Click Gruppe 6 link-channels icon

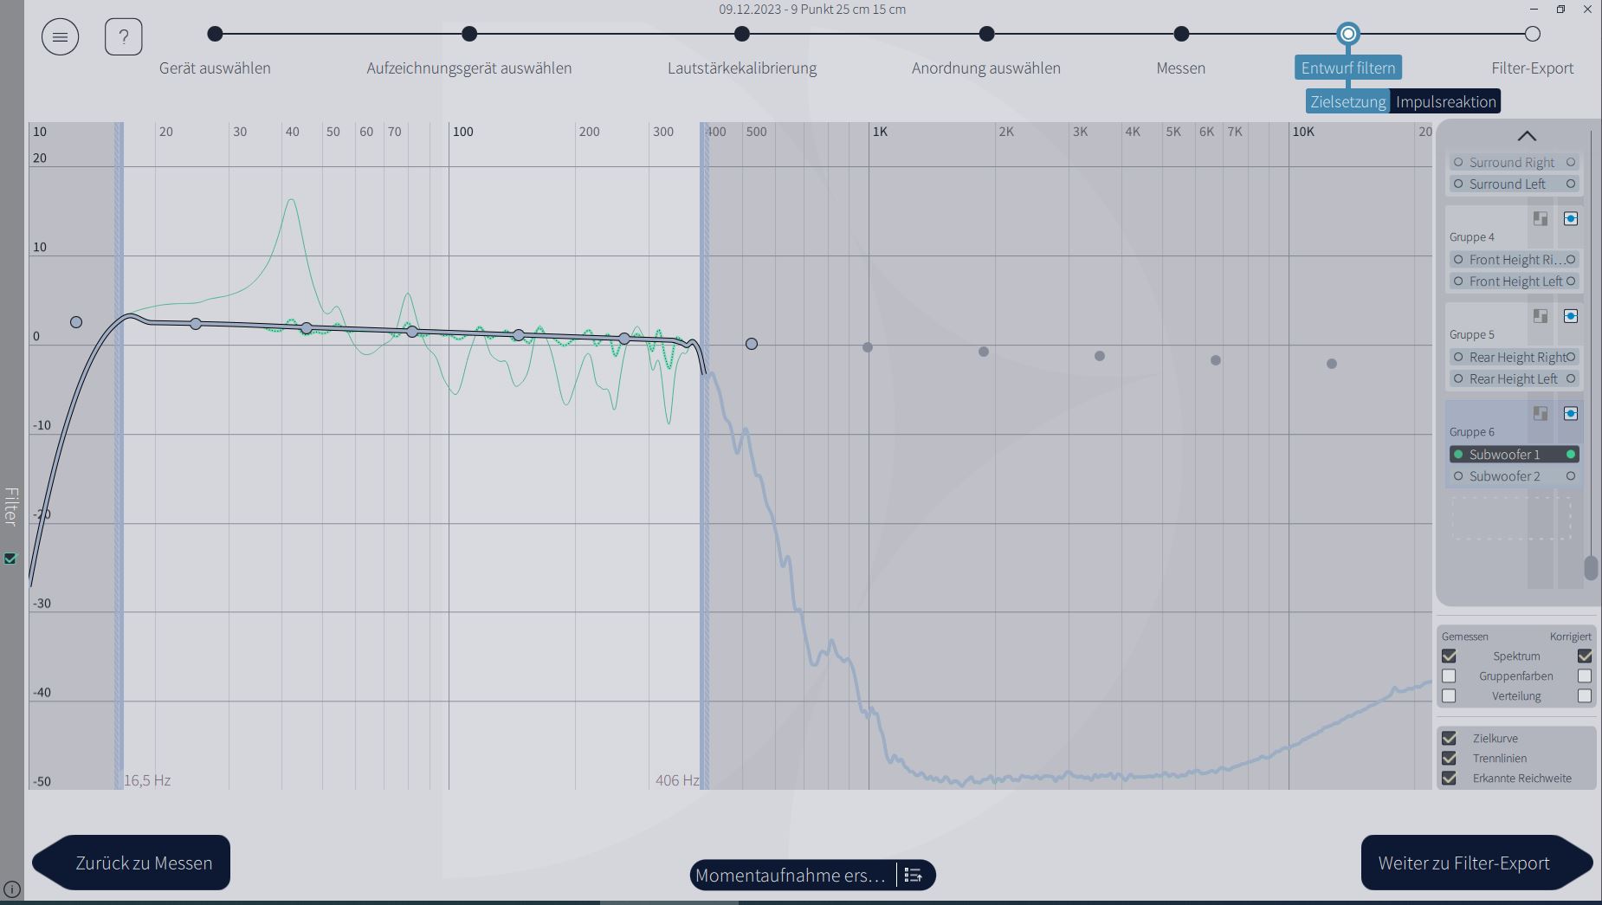[x=1541, y=413]
